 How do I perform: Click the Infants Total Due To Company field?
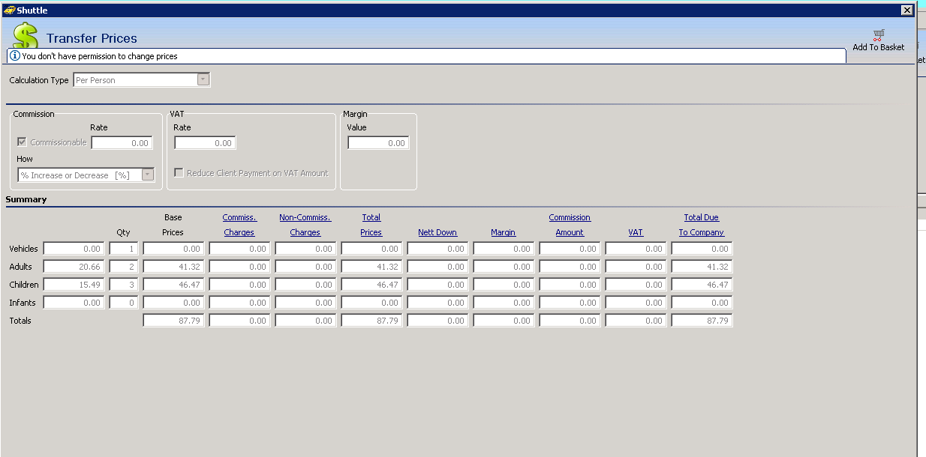click(x=702, y=303)
